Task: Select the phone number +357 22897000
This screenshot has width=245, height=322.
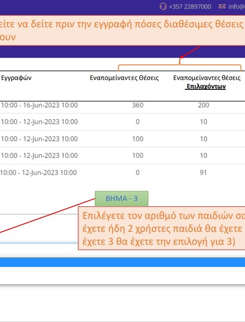Action: pyautogui.click(x=190, y=7)
